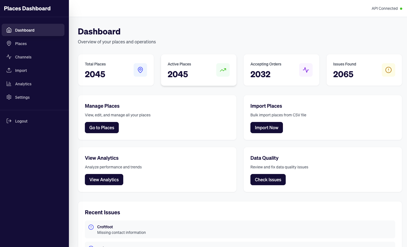Click the alert icon beside the Croftfoot issue
The height and width of the screenshot is (247, 407).
point(91,227)
